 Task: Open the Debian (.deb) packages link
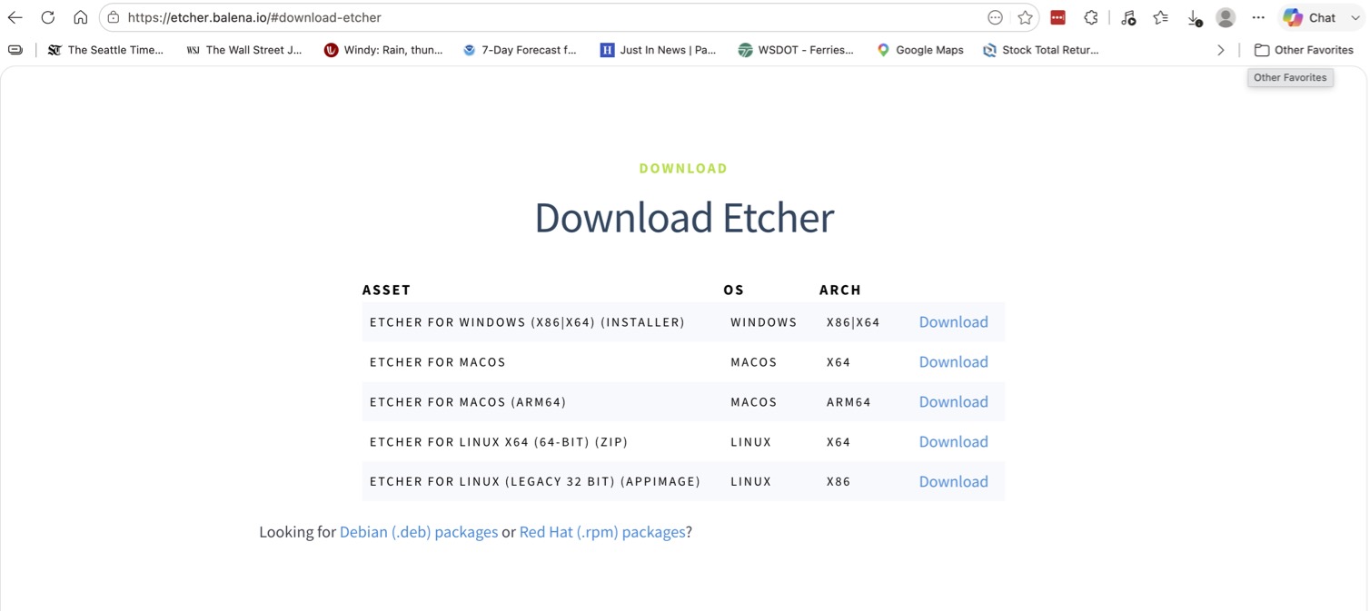[x=419, y=532]
